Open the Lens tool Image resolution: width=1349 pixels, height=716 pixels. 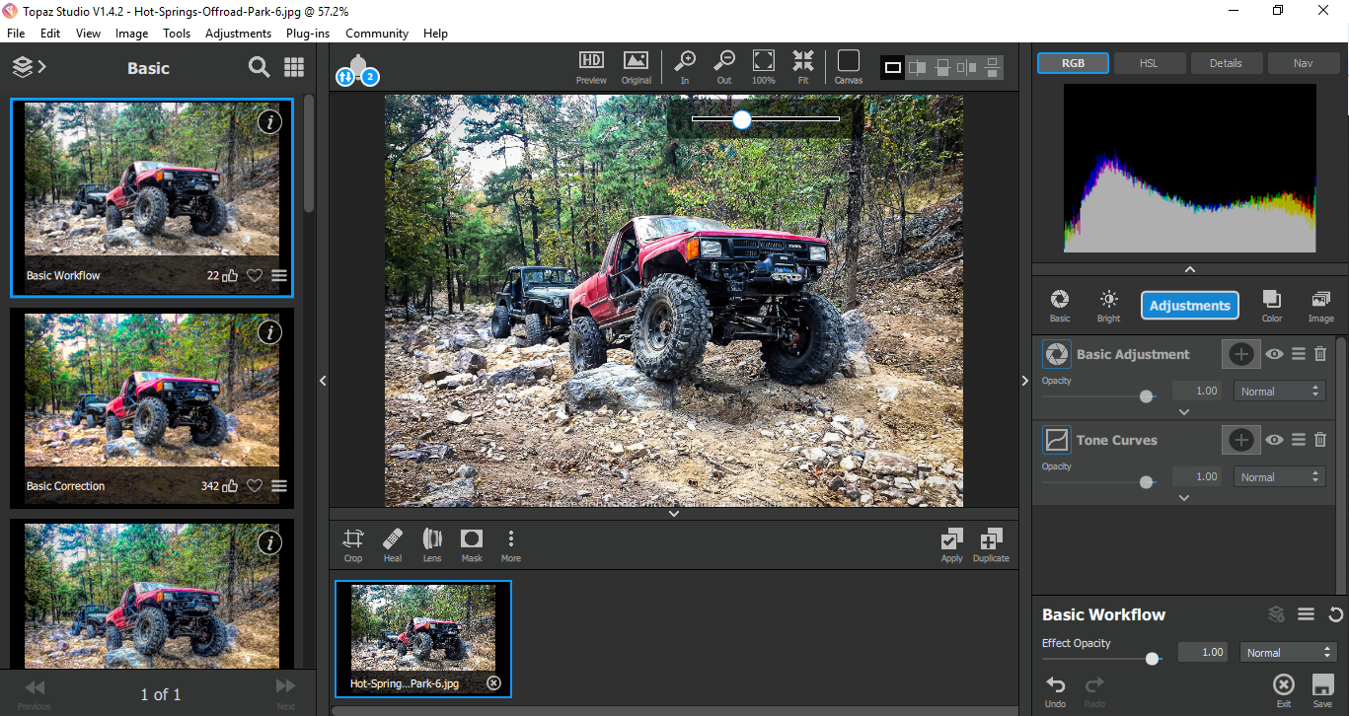pos(432,544)
